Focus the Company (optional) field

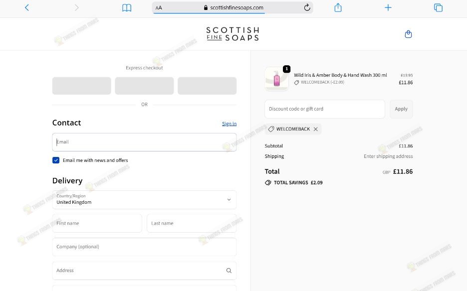pyautogui.click(x=144, y=247)
